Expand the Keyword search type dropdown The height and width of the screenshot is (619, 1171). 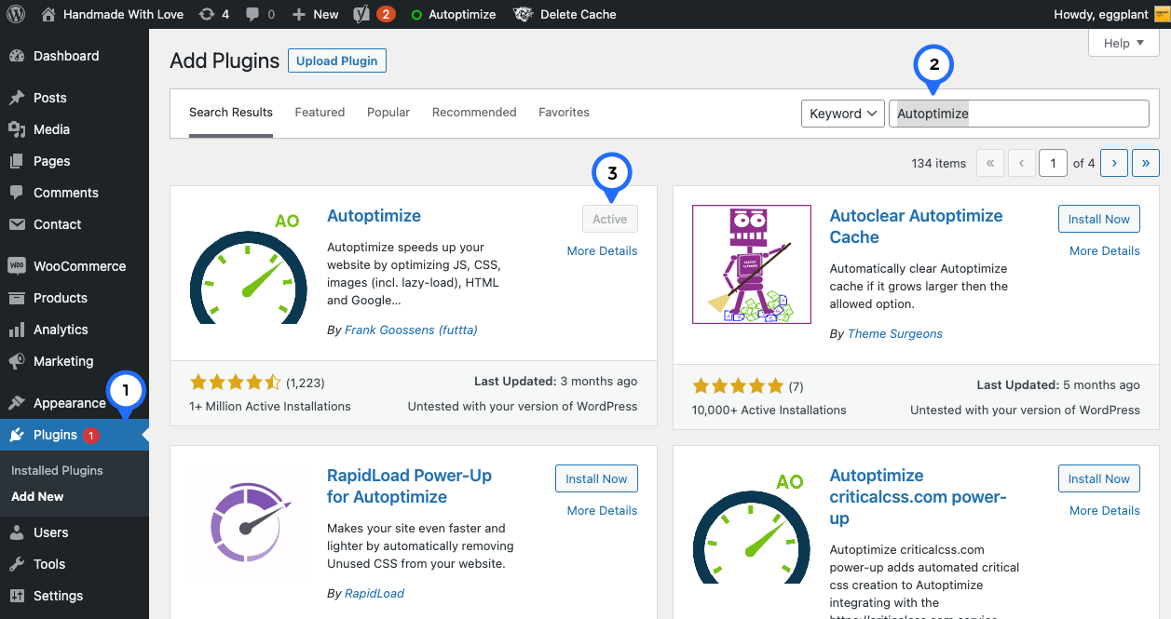[842, 114]
